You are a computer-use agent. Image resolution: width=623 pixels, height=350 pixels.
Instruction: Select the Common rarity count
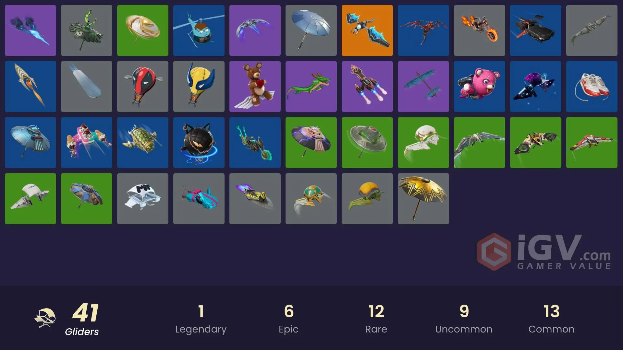tap(551, 319)
